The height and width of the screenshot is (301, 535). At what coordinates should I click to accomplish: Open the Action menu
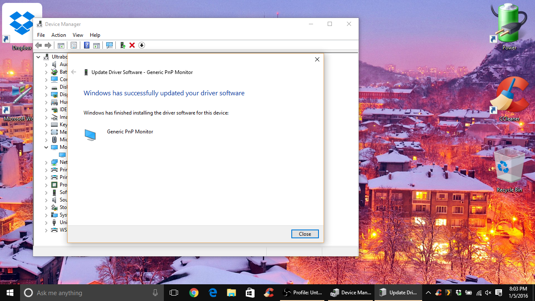tap(59, 35)
